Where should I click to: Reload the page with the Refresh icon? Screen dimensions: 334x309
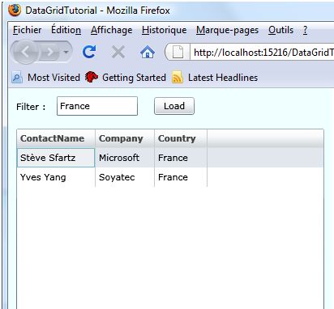[x=89, y=52]
